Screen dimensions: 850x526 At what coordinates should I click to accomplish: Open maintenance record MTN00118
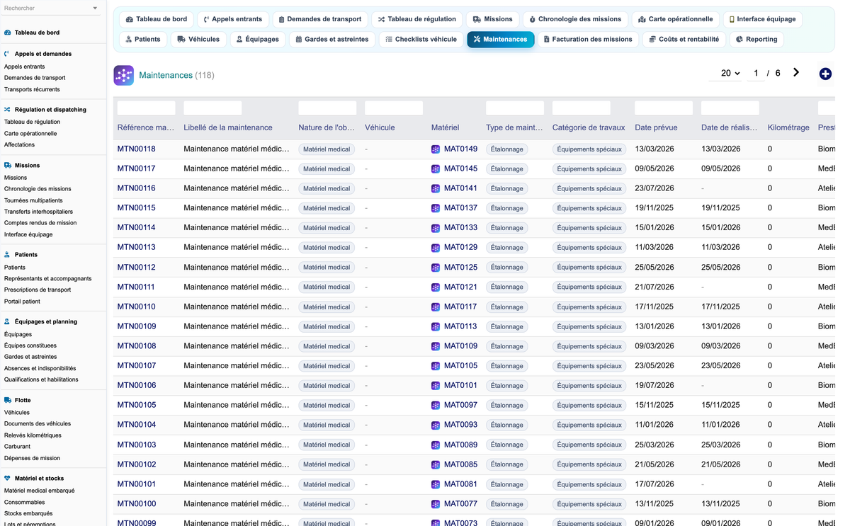pos(137,149)
